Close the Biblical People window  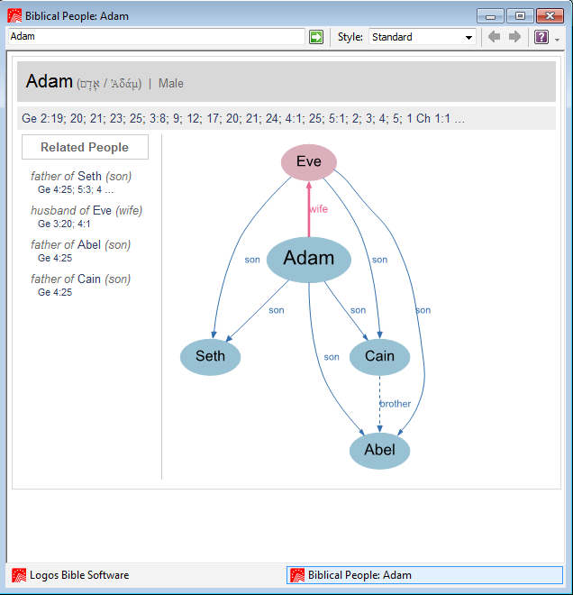(550, 16)
